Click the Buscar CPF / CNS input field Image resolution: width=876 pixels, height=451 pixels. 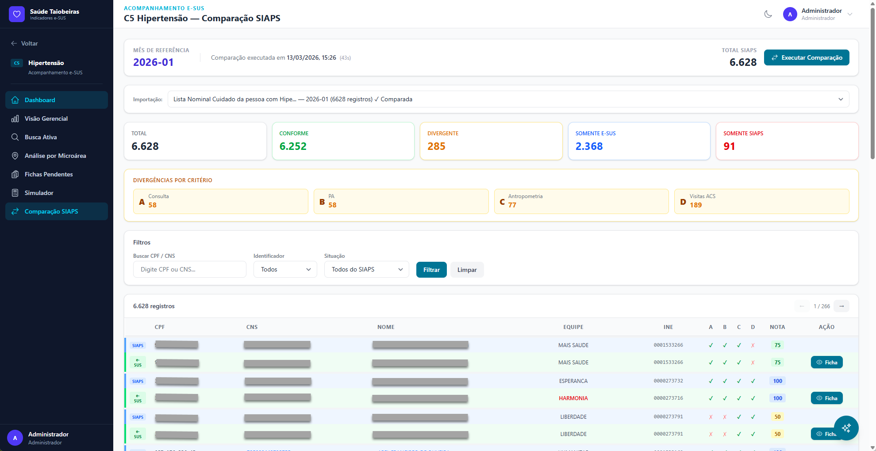(189, 269)
